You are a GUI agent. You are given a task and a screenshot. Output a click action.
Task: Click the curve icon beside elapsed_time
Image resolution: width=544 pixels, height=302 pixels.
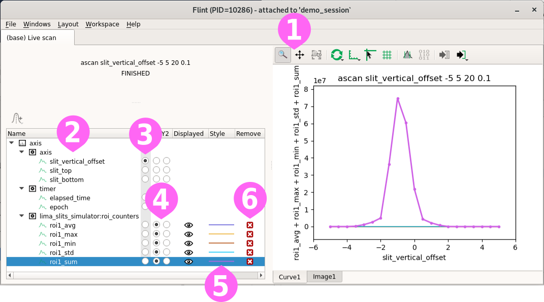(x=43, y=198)
